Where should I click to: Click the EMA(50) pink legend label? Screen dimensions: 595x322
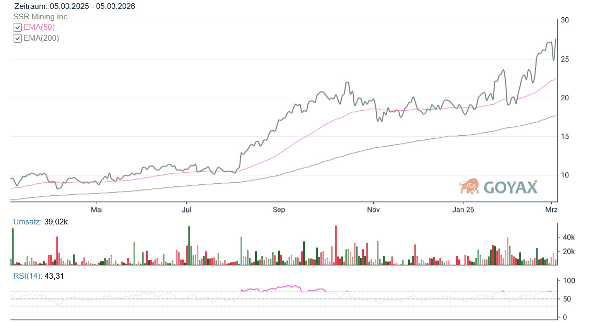(x=39, y=27)
